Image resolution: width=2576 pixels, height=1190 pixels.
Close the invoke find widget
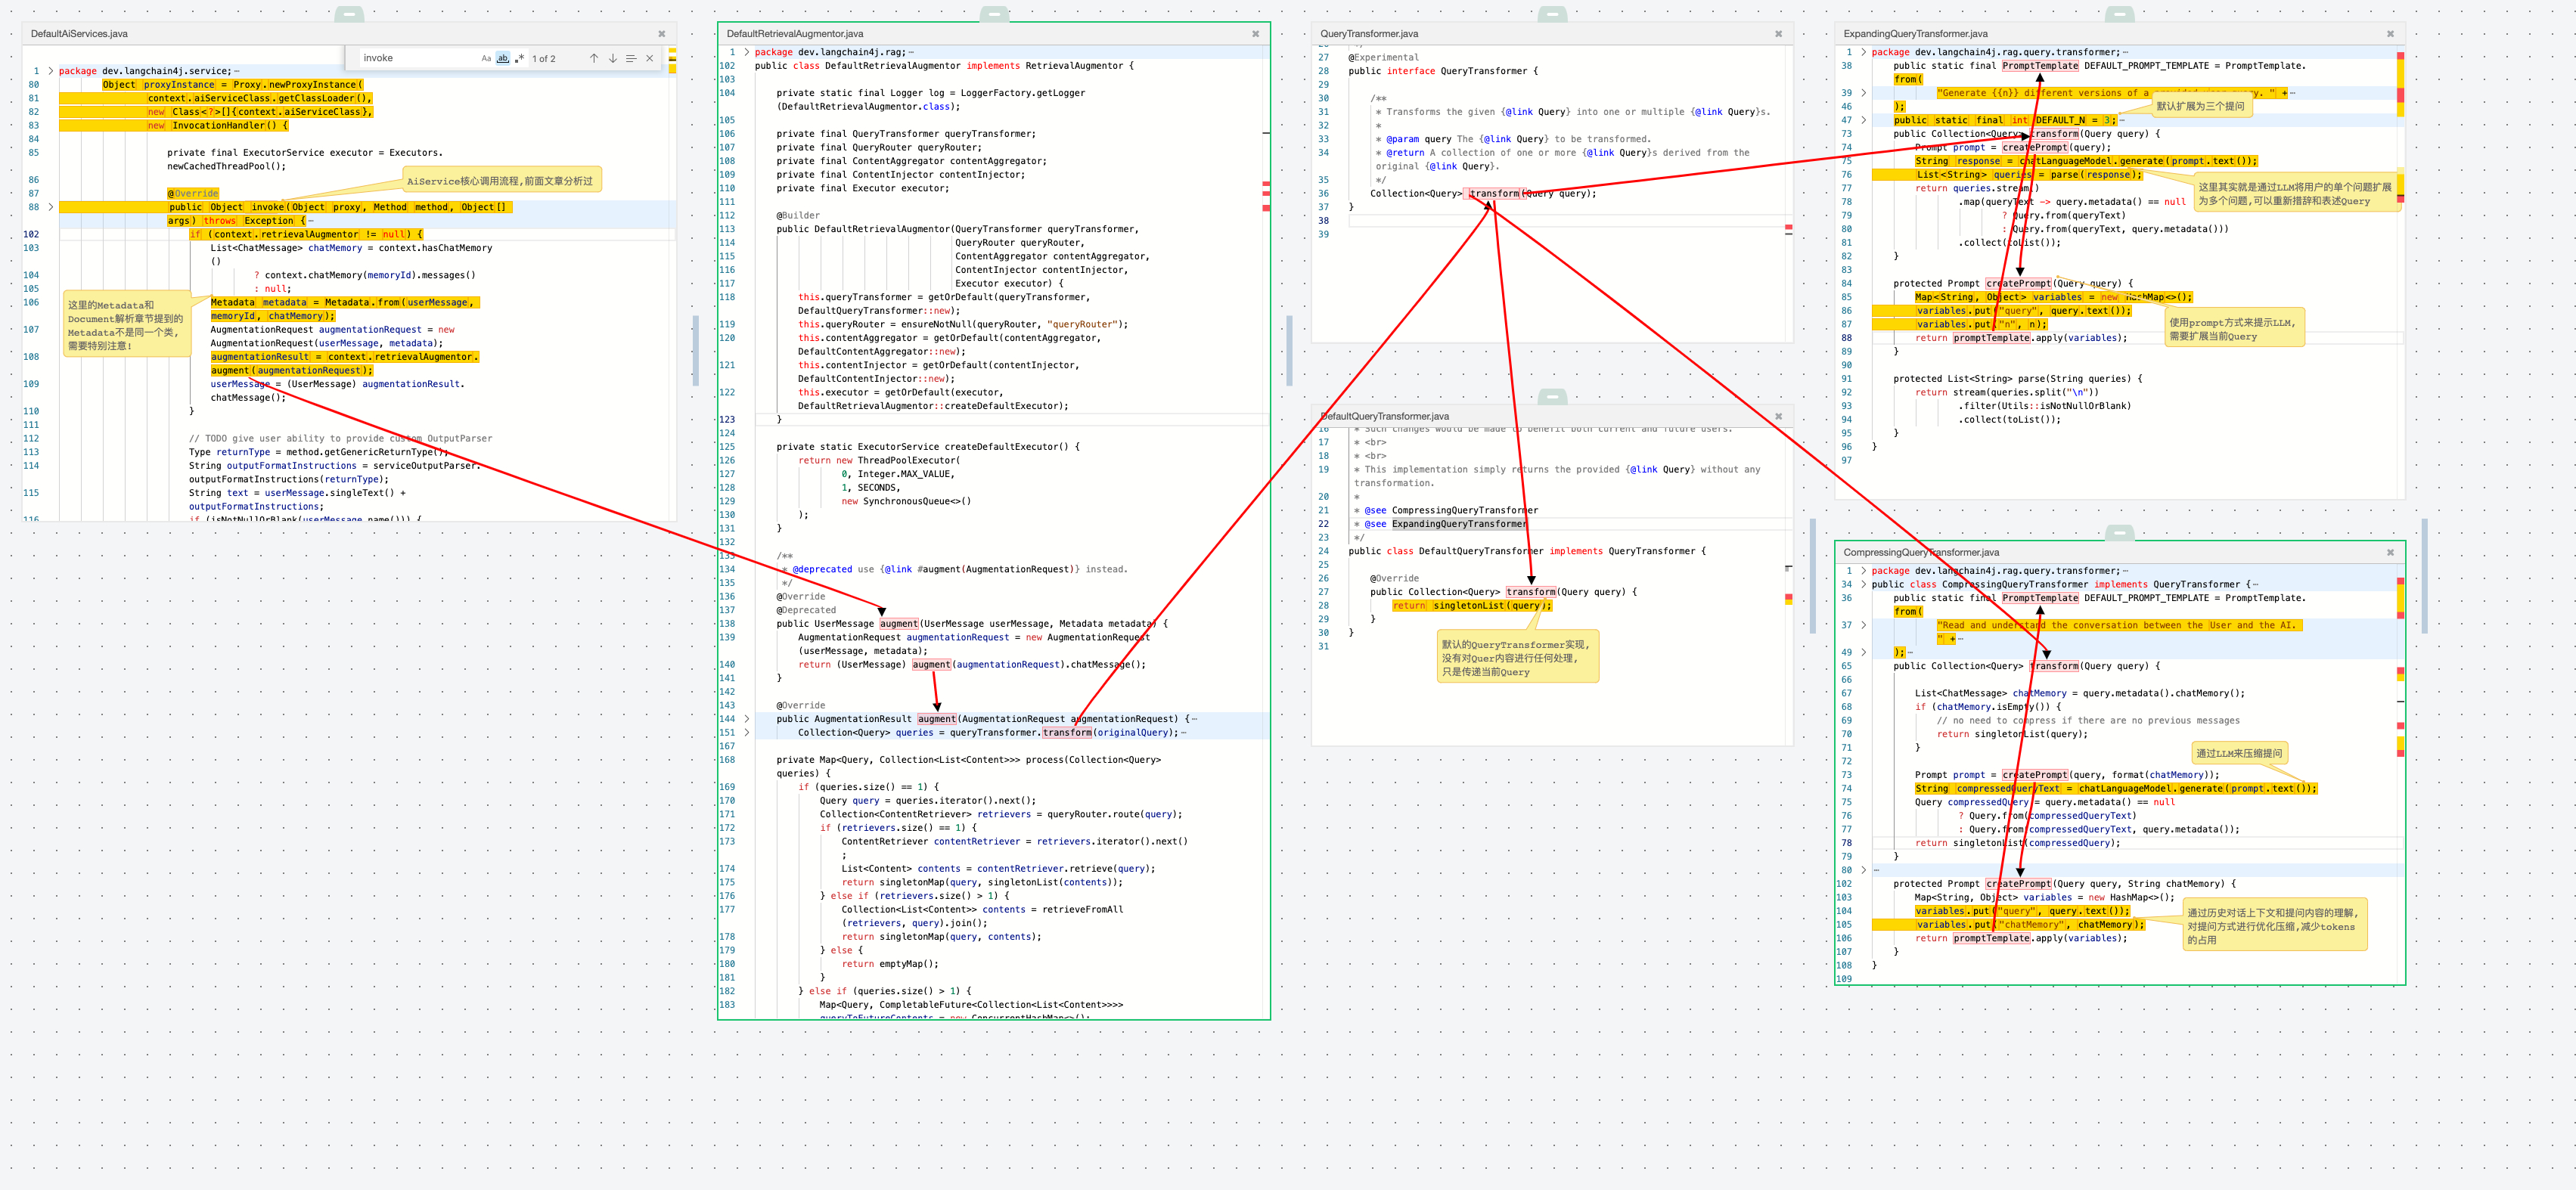[x=650, y=58]
